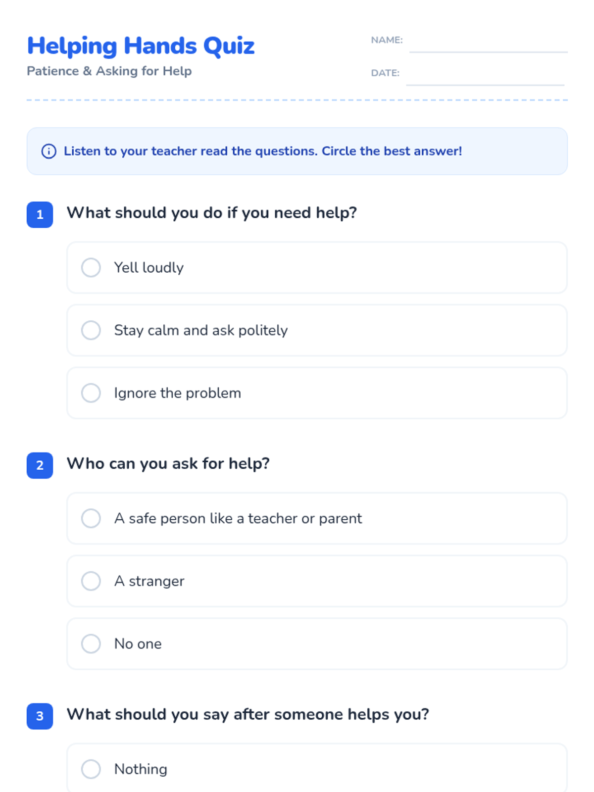Click the "Helping Hands Quiz" title
This screenshot has width=594, height=792.
(141, 46)
